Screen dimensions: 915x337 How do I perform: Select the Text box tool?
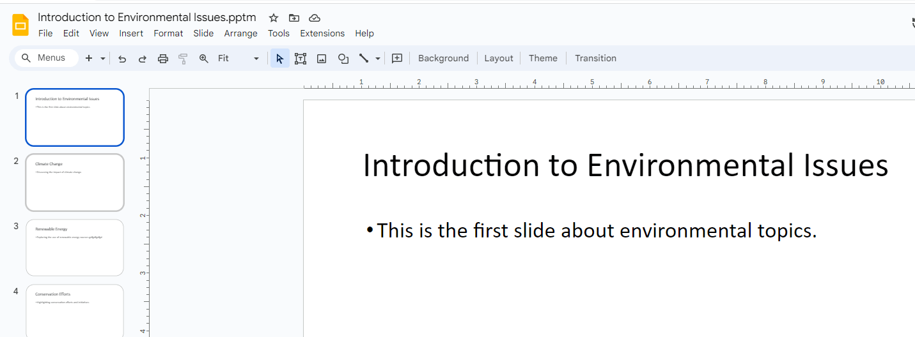click(x=301, y=59)
